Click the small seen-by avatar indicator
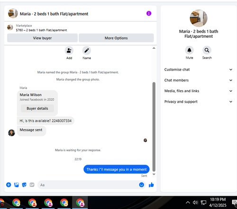The width and height of the screenshot is (237, 209). (145, 140)
